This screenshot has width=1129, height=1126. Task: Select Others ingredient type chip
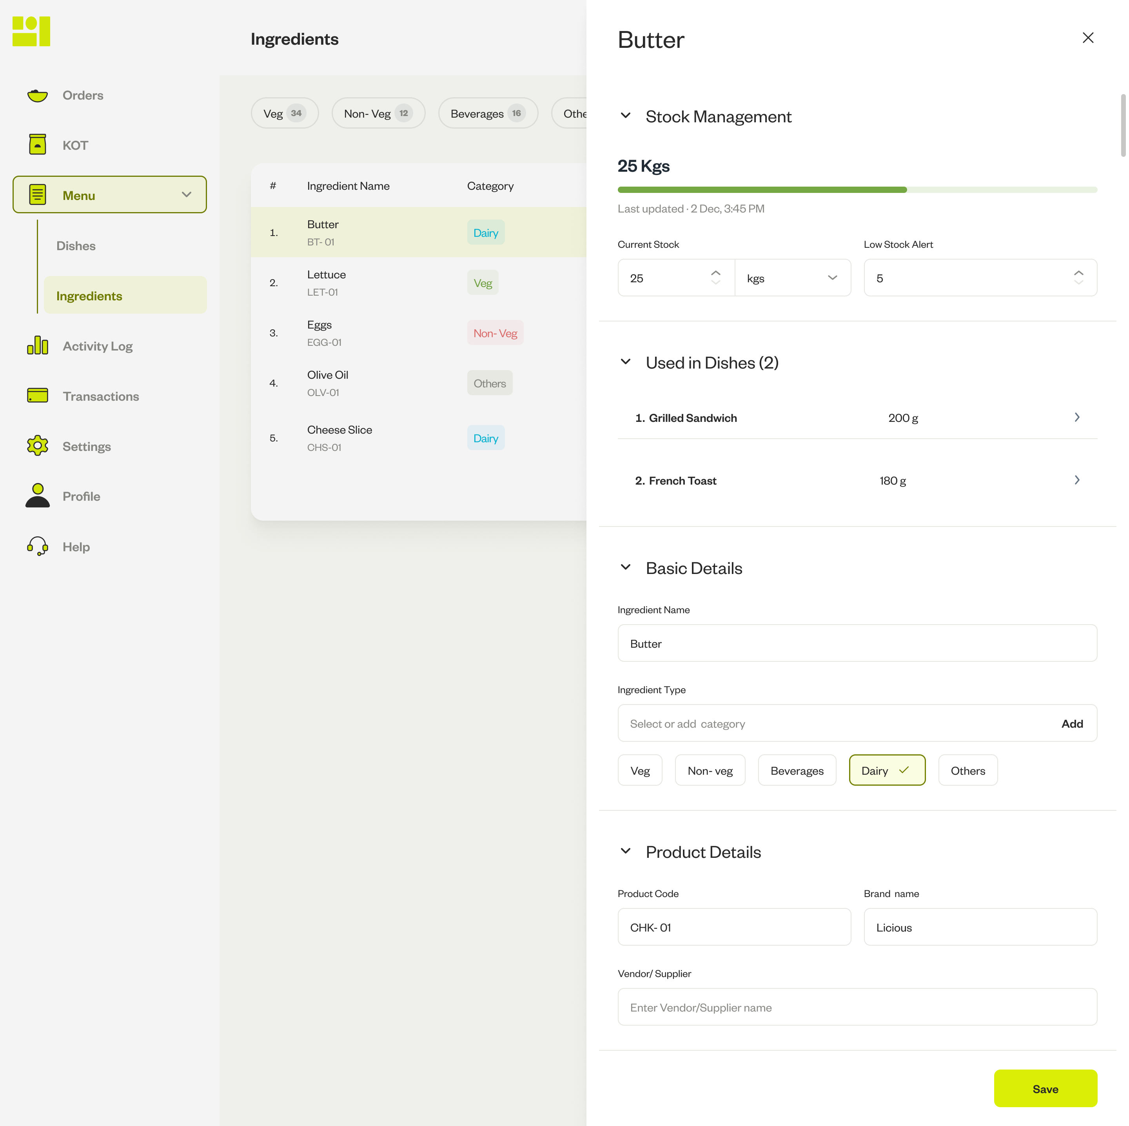968,770
